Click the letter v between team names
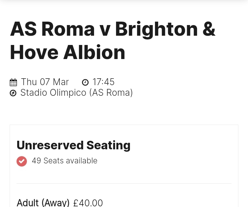248x207 pixels. (105, 31)
